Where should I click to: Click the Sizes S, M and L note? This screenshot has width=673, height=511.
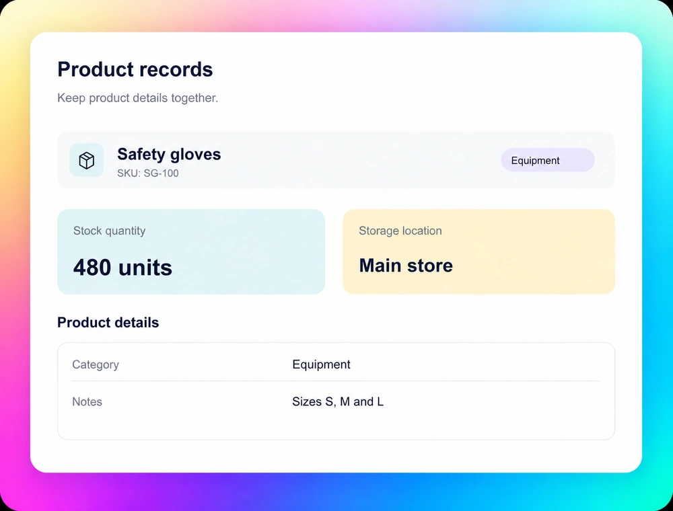(x=338, y=401)
